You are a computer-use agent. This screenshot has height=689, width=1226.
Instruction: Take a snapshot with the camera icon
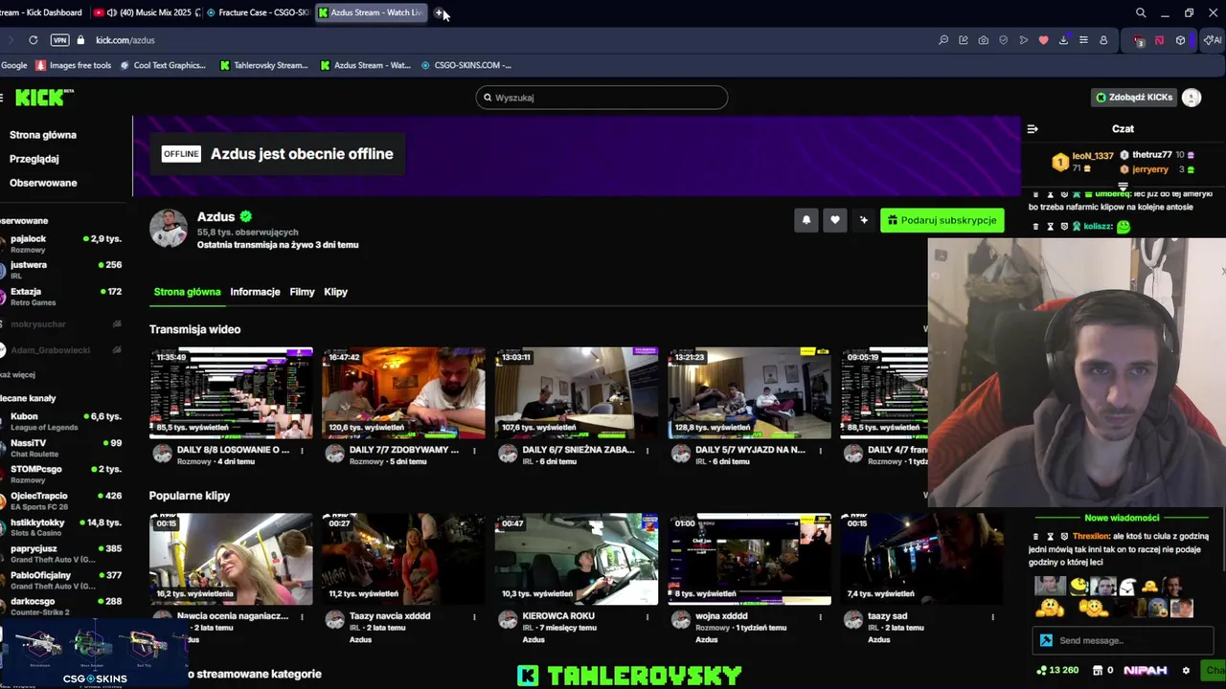(983, 40)
